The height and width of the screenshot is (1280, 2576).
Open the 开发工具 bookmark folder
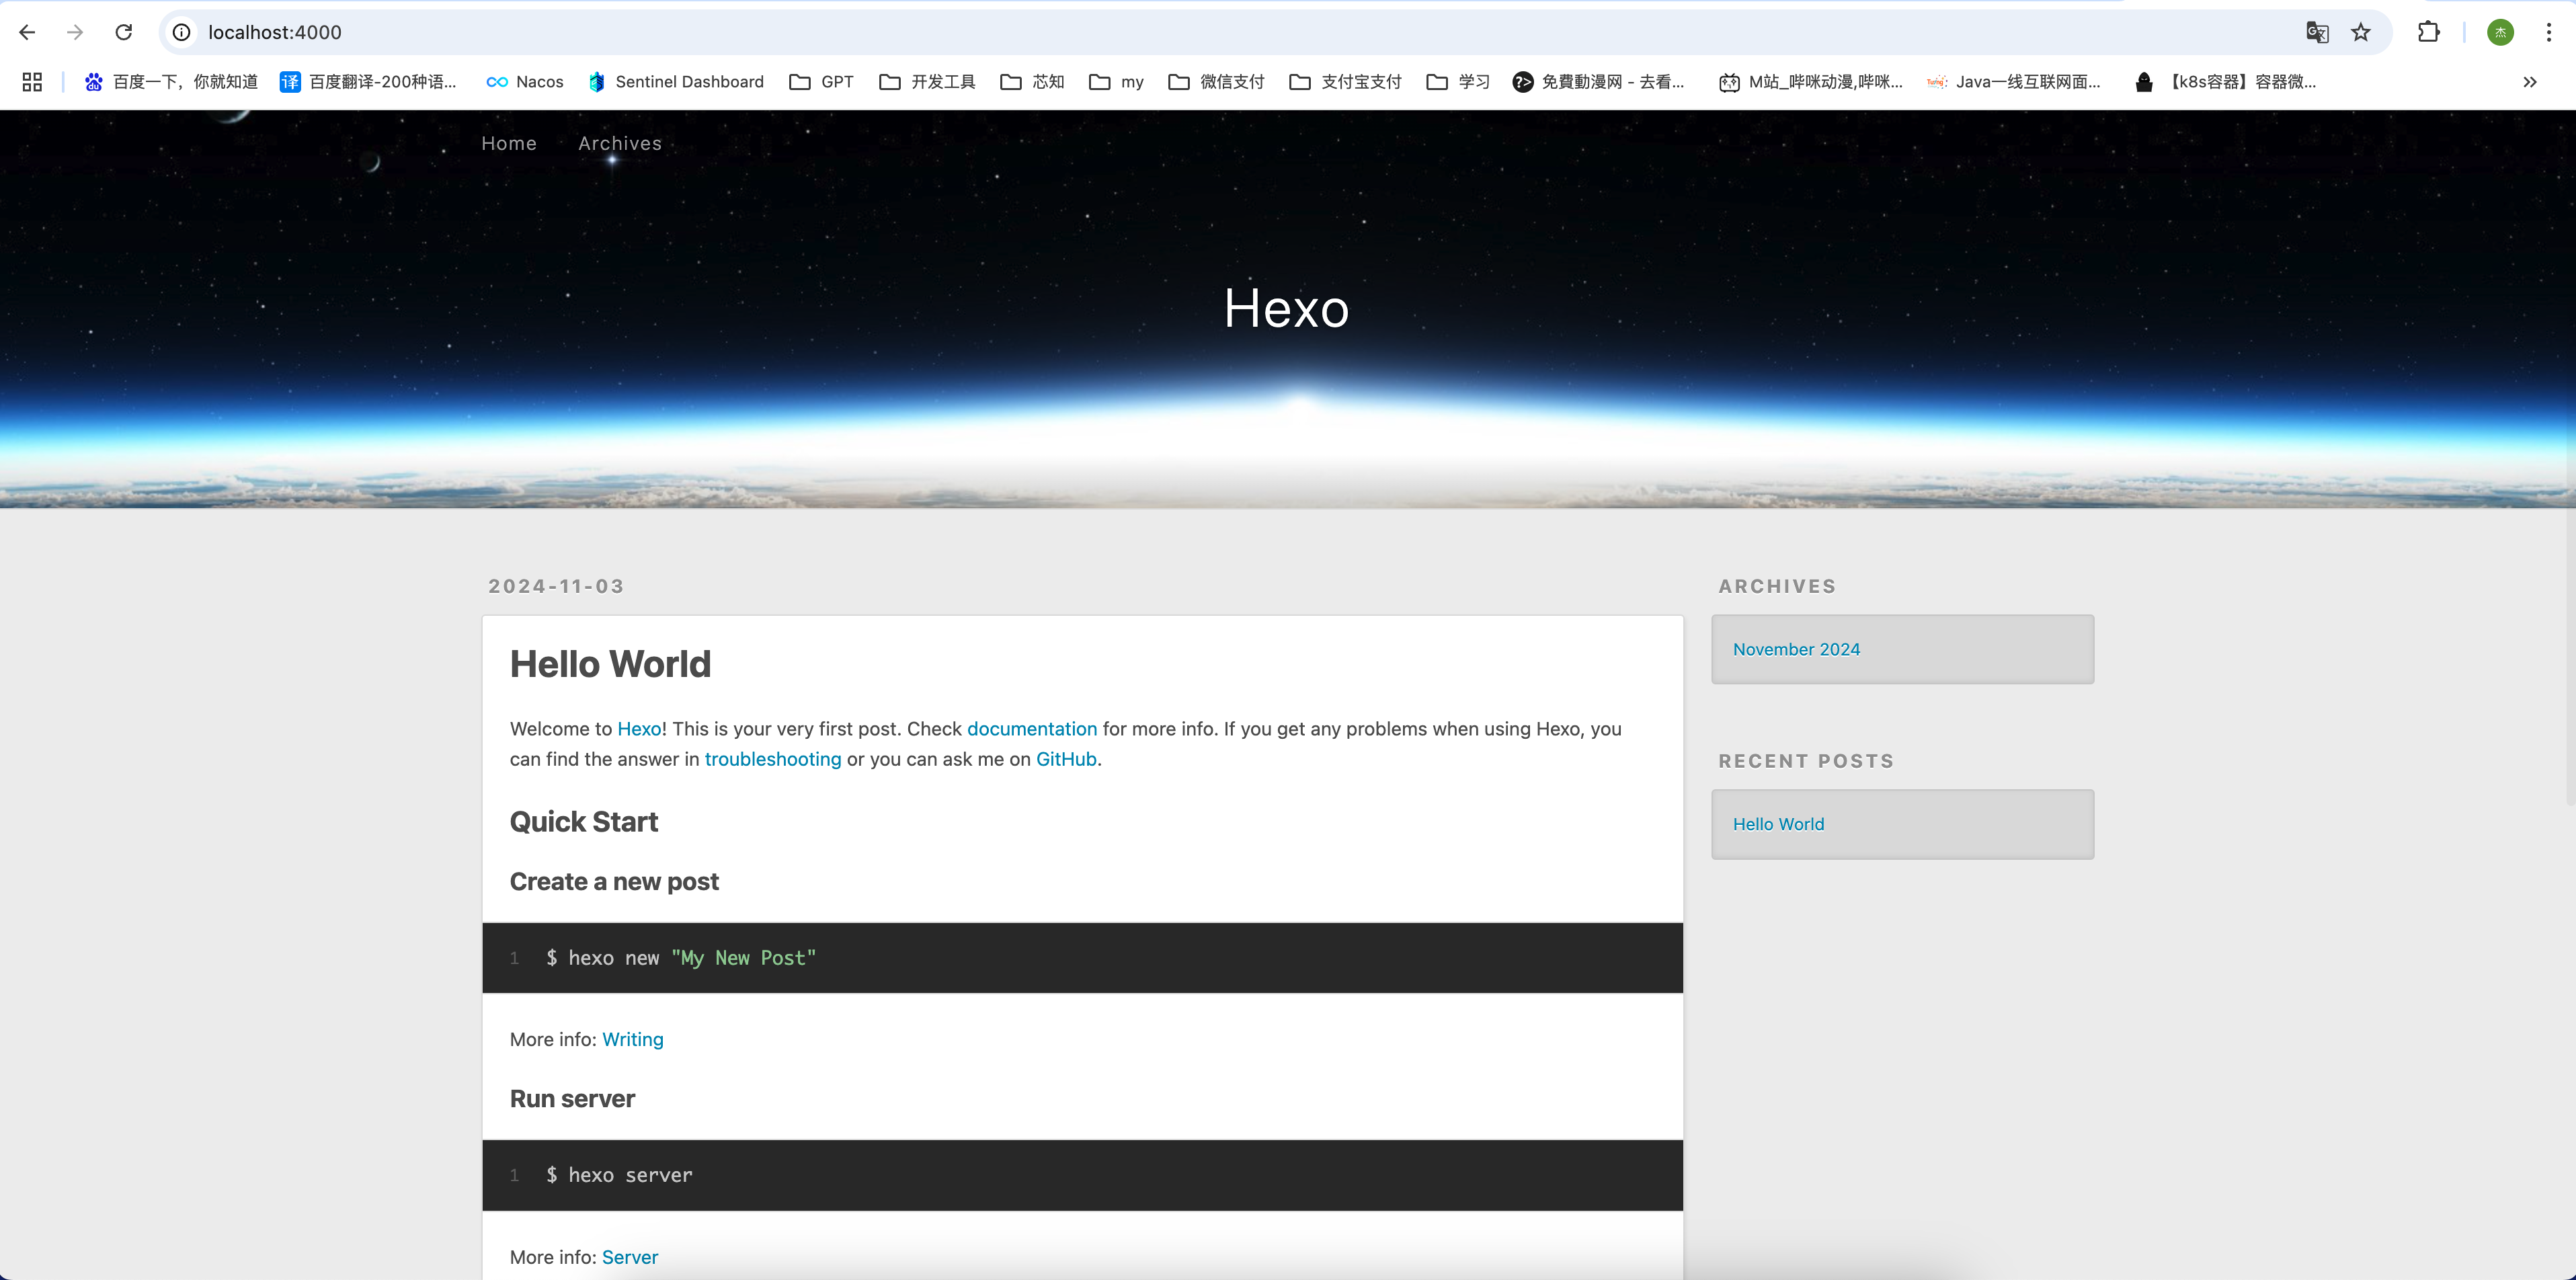click(927, 82)
